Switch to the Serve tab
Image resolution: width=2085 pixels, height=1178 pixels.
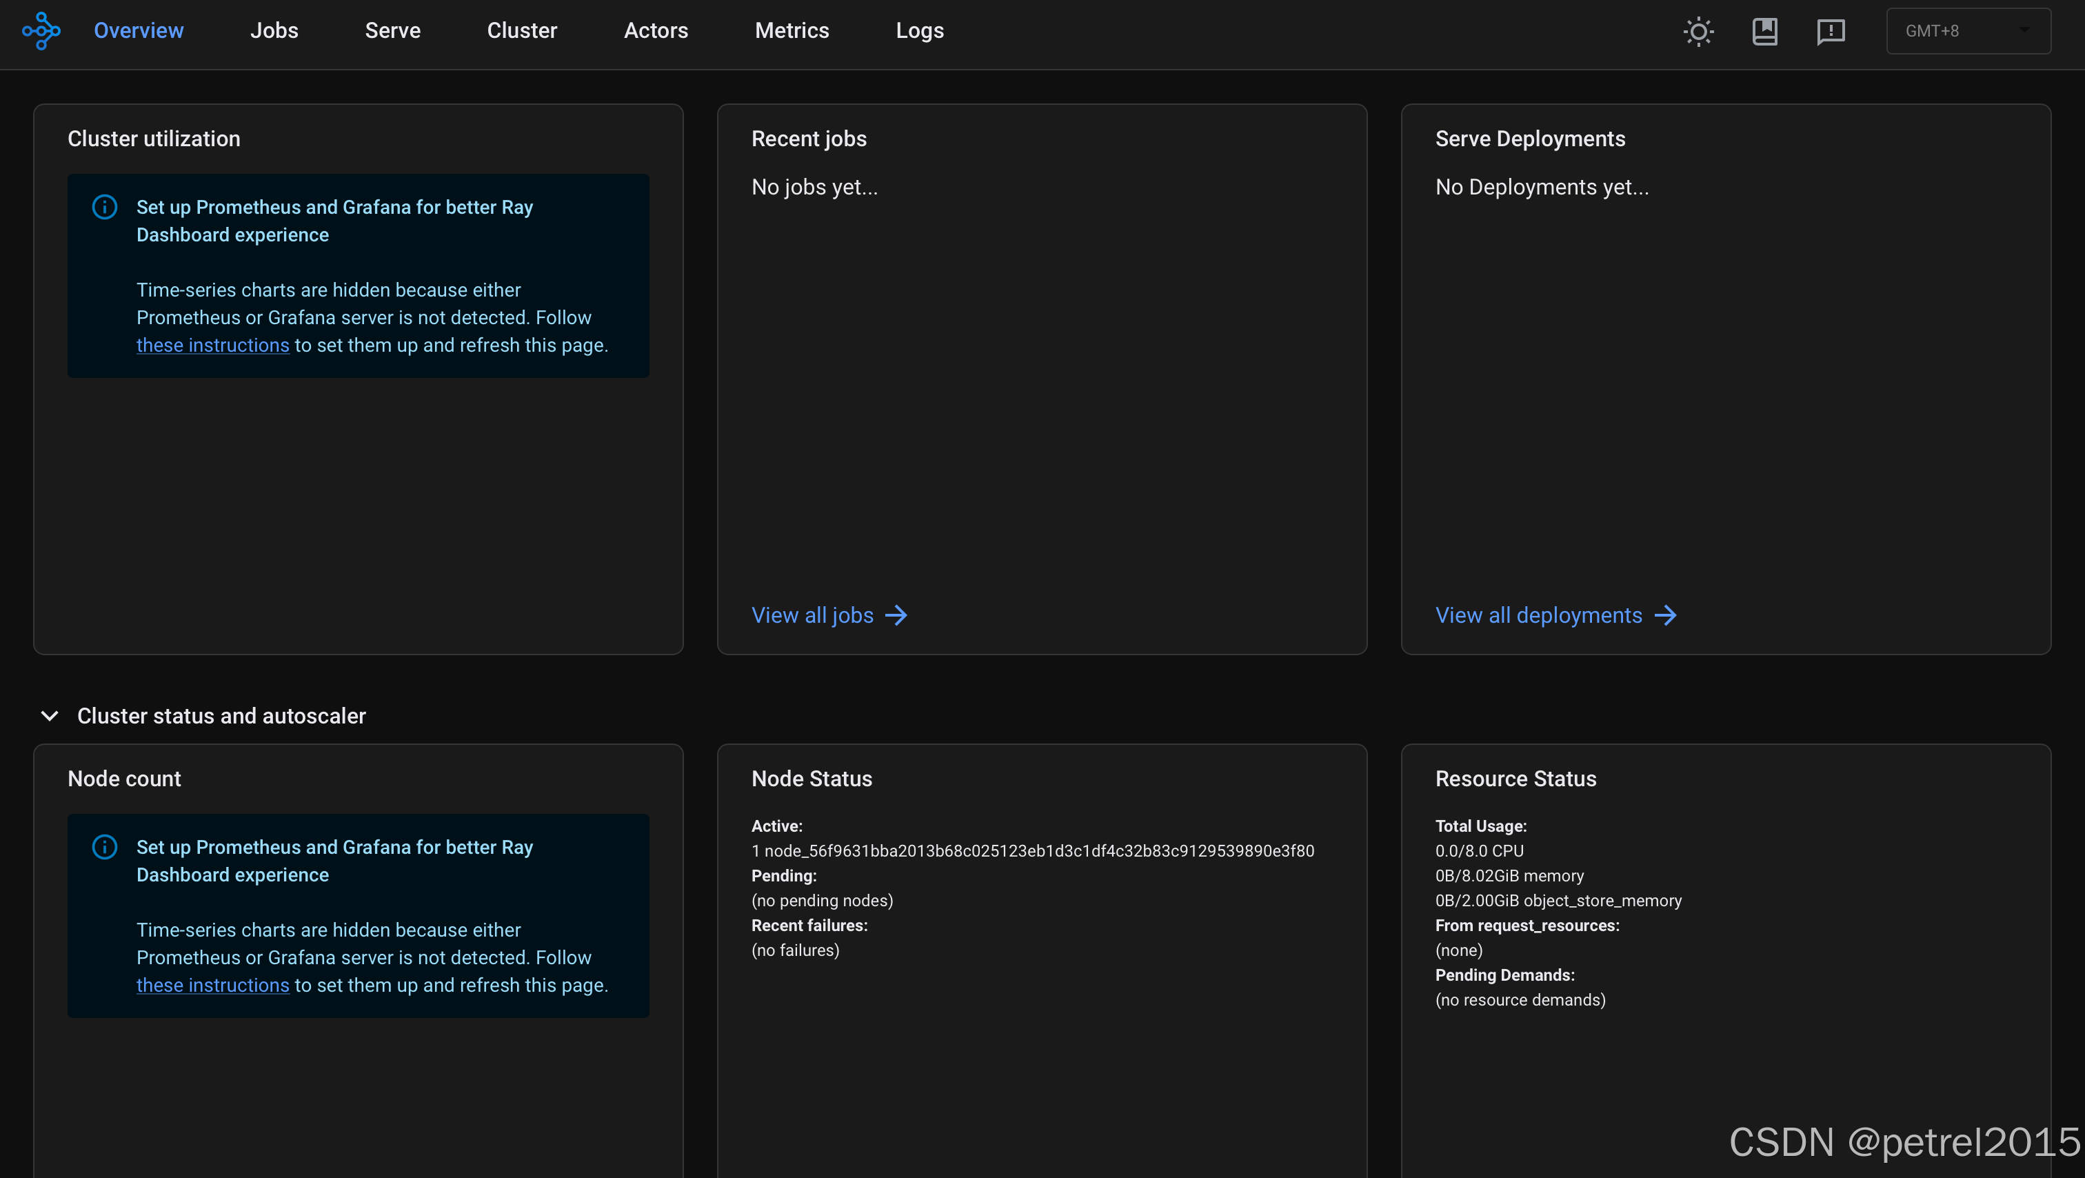[x=392, y=31]
